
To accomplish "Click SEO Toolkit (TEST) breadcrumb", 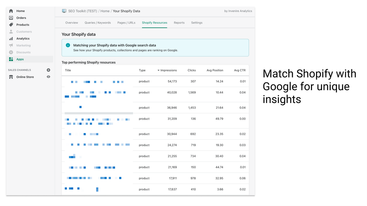I will 83,11.
